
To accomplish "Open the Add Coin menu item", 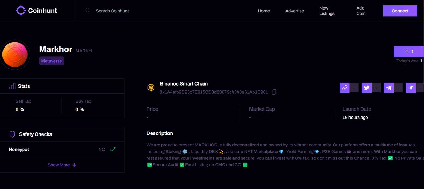I will (361, 11).
